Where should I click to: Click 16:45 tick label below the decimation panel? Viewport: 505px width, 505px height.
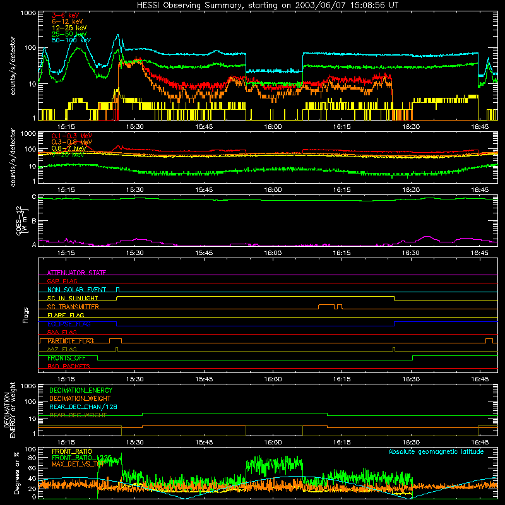pos(480,443)
